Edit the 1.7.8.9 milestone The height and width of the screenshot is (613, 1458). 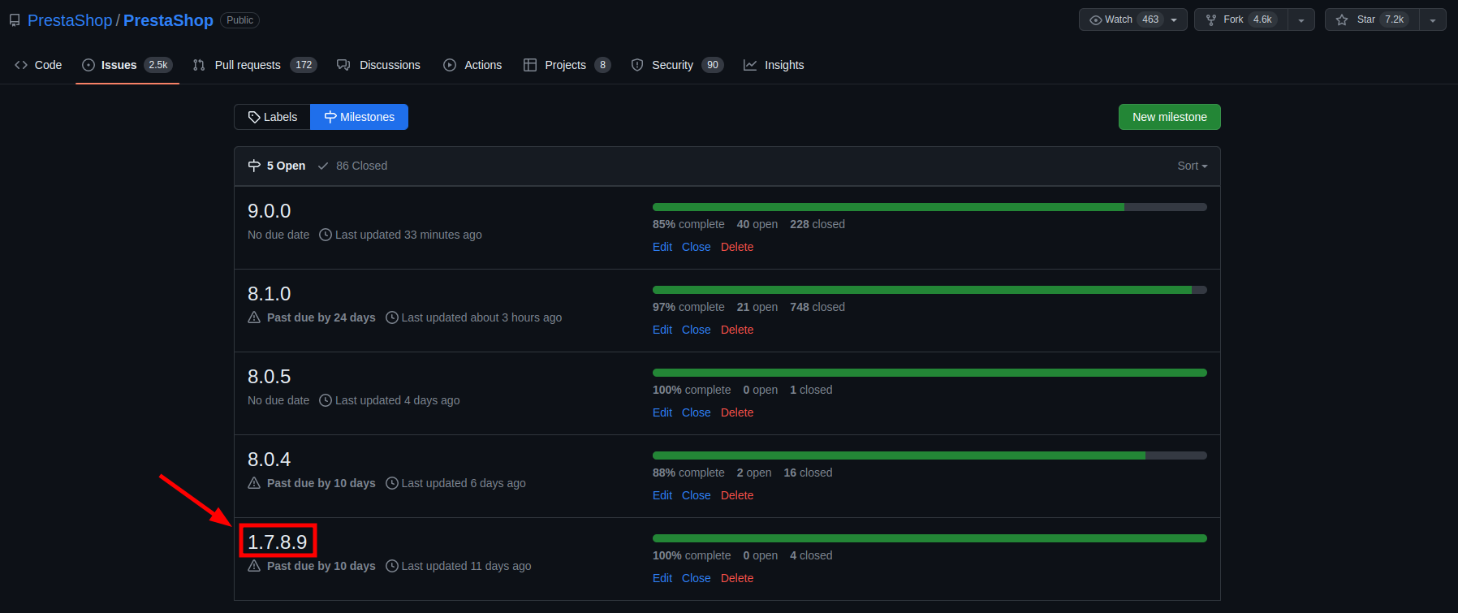(x=662, y=578)
